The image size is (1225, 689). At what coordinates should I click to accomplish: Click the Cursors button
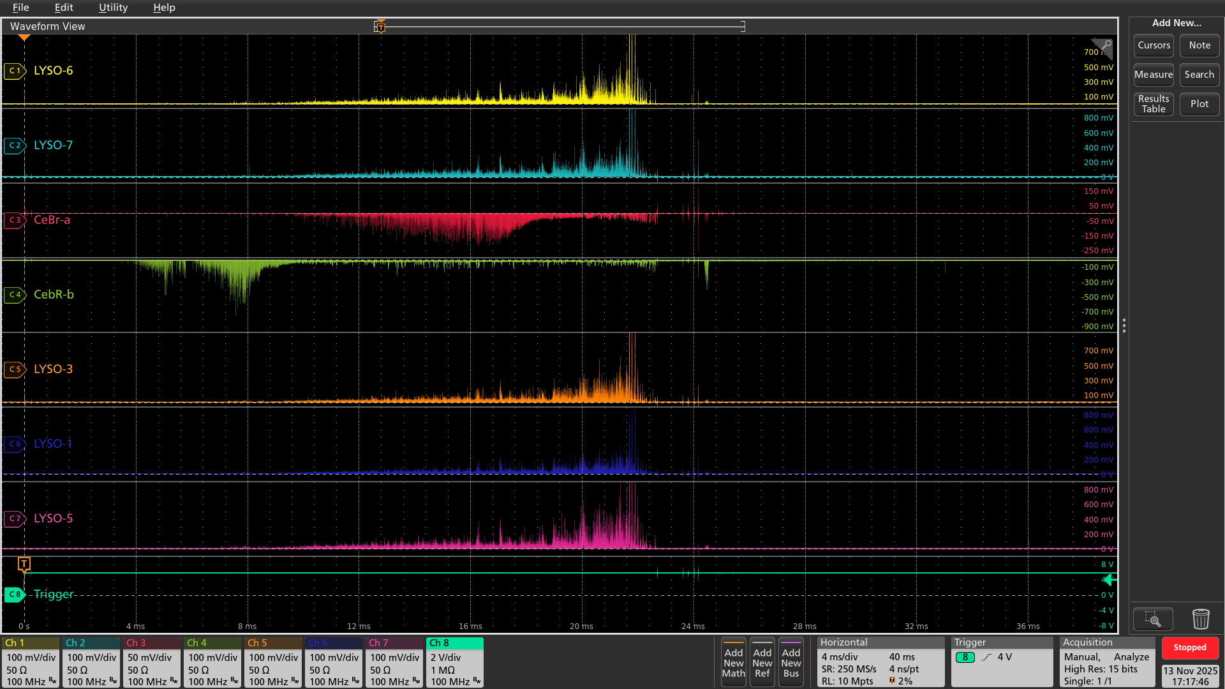coord(1154,45)
